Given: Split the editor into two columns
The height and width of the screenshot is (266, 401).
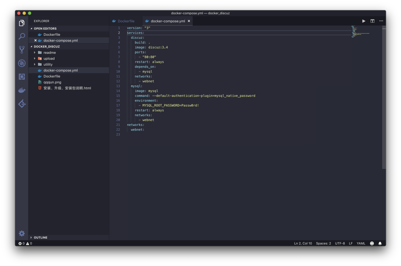Looking at the screenshot, I should 372,21.
